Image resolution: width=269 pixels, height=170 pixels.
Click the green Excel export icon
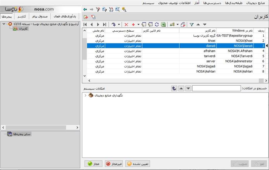pos(163,24)
